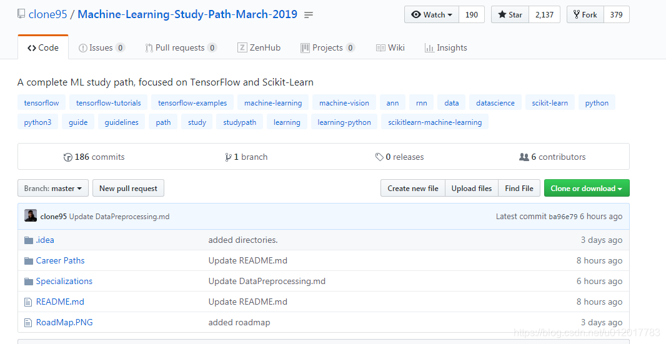The height and width of the screenshot is (344, 666).
Task: Select the guidelines topic tag
Action: tap(121, 122)
